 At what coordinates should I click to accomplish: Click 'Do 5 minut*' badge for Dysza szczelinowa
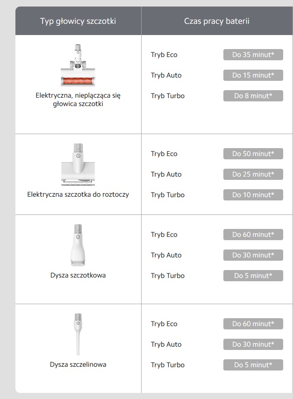pos(253,365)
